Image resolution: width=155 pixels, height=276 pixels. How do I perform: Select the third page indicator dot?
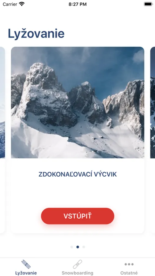(x=84, y=247)
